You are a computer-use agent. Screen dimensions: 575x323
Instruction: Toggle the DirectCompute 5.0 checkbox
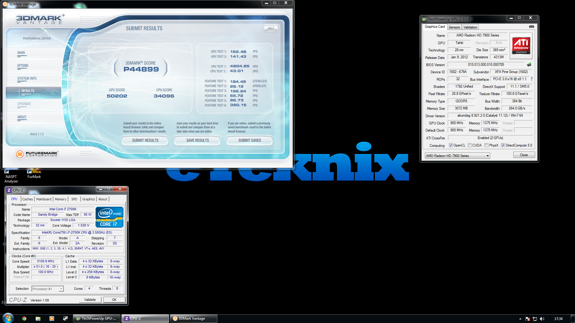point(503,145)
